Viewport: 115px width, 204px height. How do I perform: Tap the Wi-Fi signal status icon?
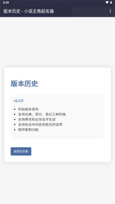click(x=107, y=3)
